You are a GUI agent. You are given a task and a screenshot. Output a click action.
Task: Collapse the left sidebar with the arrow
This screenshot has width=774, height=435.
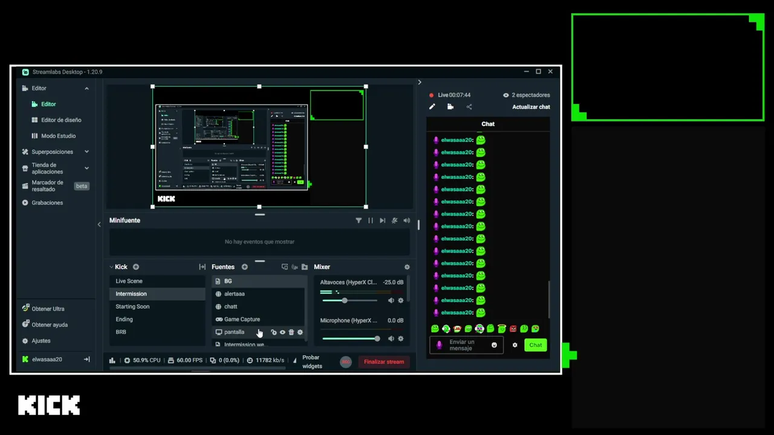(99, 224)
